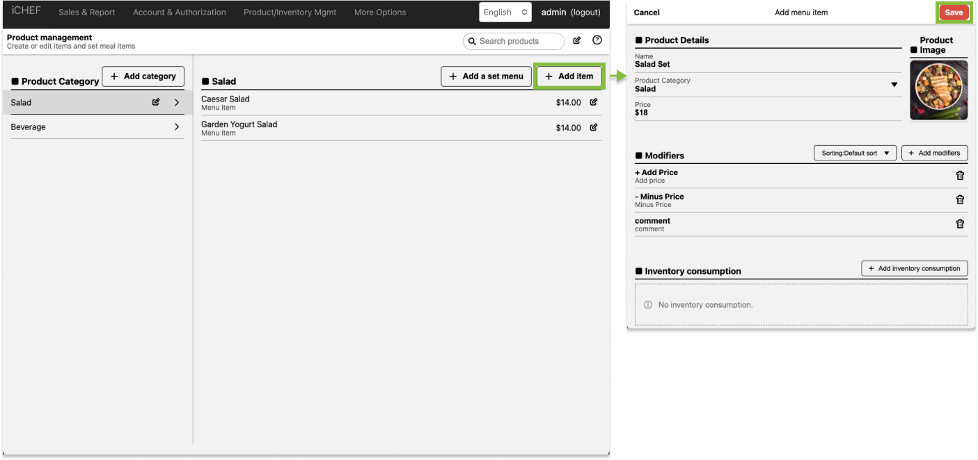Screen dimensions: 978x460
Task: Click Add inventory consumption button
Action: click(x=914, y=268)
